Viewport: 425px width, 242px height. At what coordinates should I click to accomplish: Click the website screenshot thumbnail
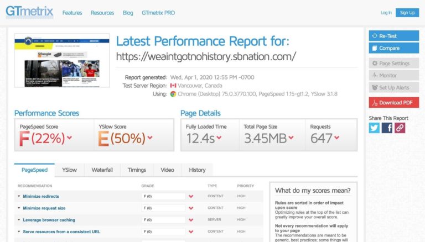point(62,60)
